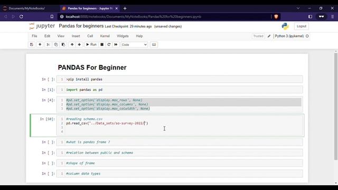The image size is (338, 190).
Task: Click the #reading schema.csv comment
Action: pos(84,119)
